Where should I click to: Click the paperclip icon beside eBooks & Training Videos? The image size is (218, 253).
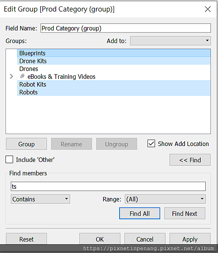22,76
